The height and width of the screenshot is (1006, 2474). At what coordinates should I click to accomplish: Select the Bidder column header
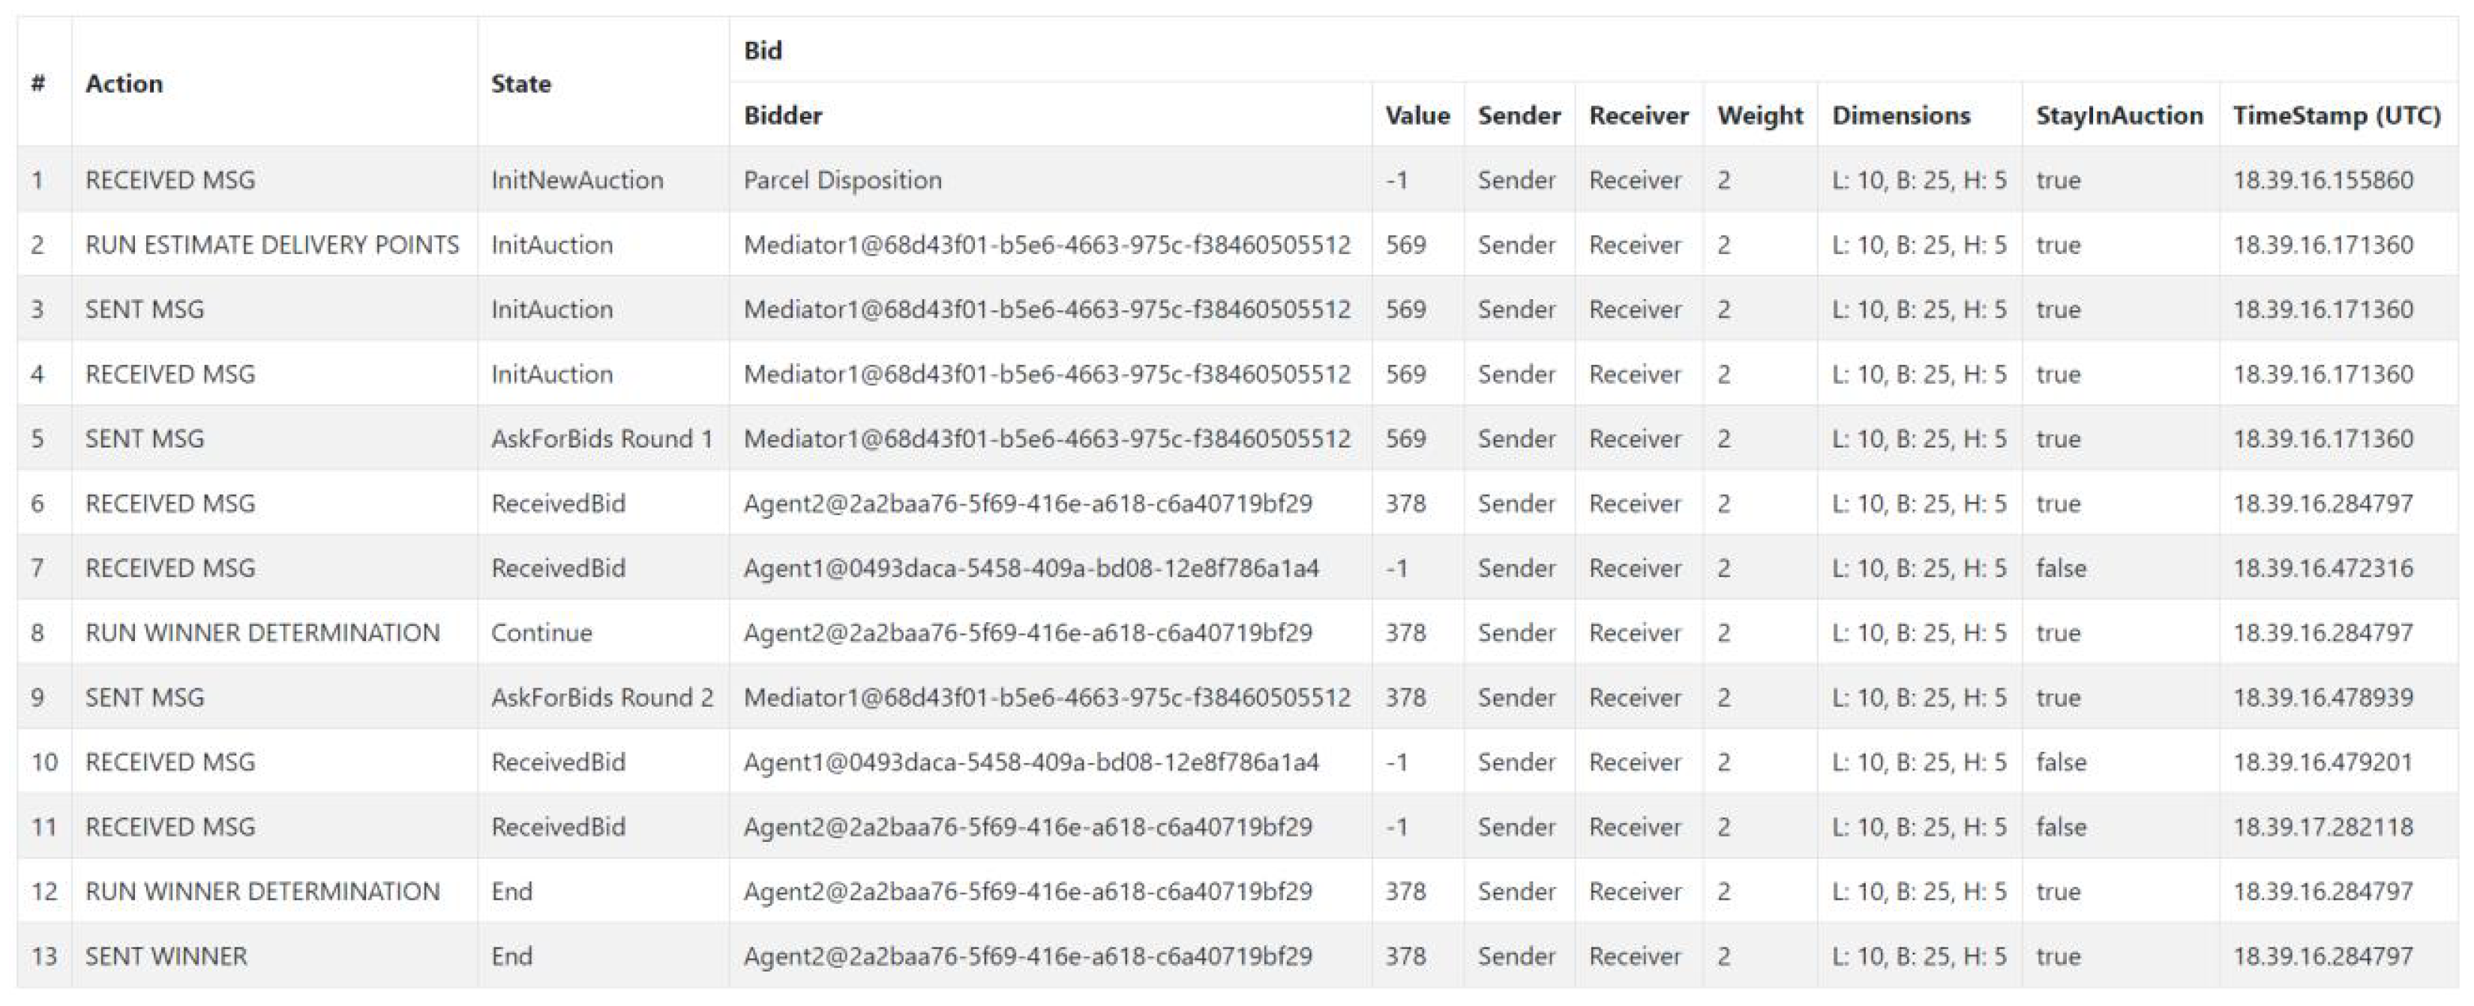[x=783, y=115]
